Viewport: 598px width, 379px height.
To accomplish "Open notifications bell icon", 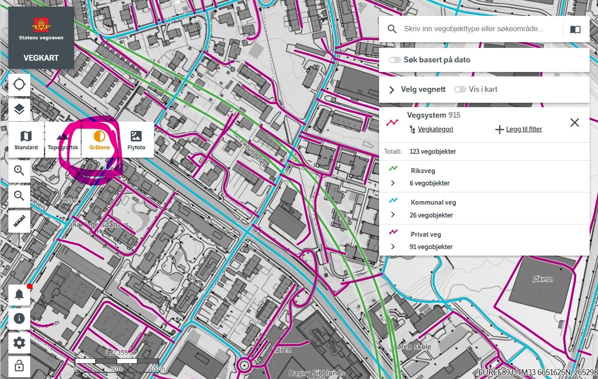I will 19,295.
